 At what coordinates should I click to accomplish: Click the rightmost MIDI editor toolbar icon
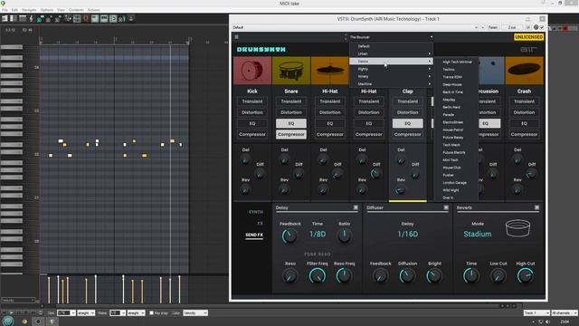[131, 18]
